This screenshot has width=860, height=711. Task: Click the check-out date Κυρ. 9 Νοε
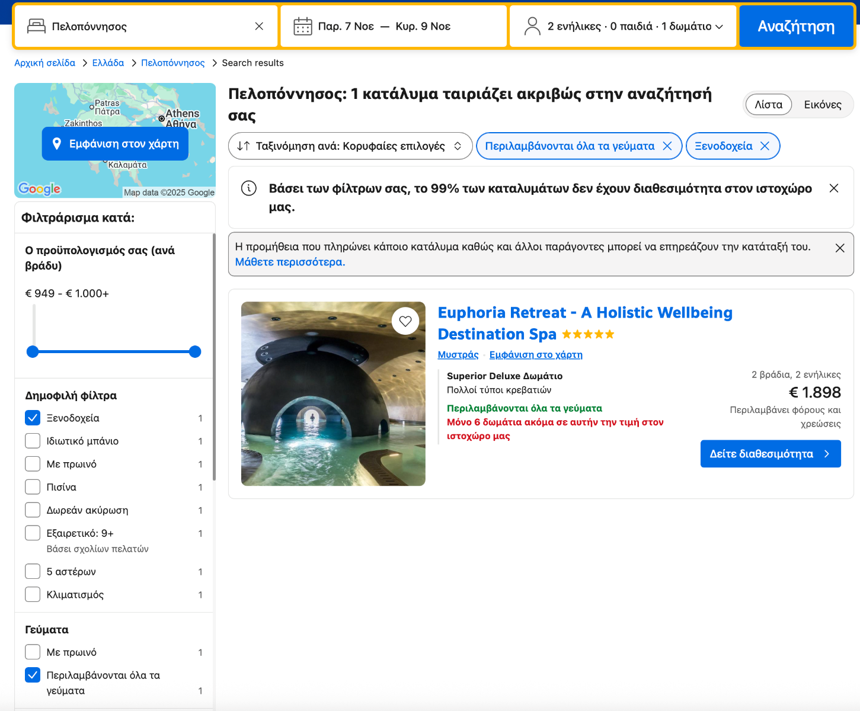click(x=423, y=26)
